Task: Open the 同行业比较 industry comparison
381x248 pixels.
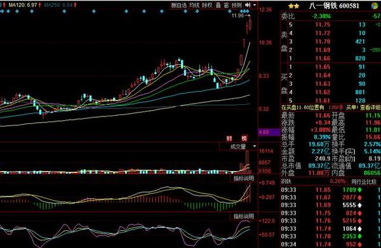Action: 364,182
